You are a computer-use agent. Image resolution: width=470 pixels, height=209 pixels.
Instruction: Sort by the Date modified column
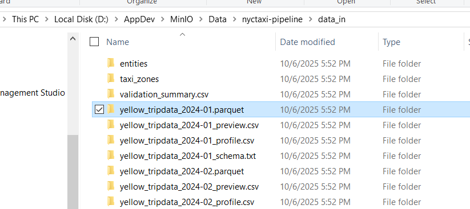tap(308, 42)
